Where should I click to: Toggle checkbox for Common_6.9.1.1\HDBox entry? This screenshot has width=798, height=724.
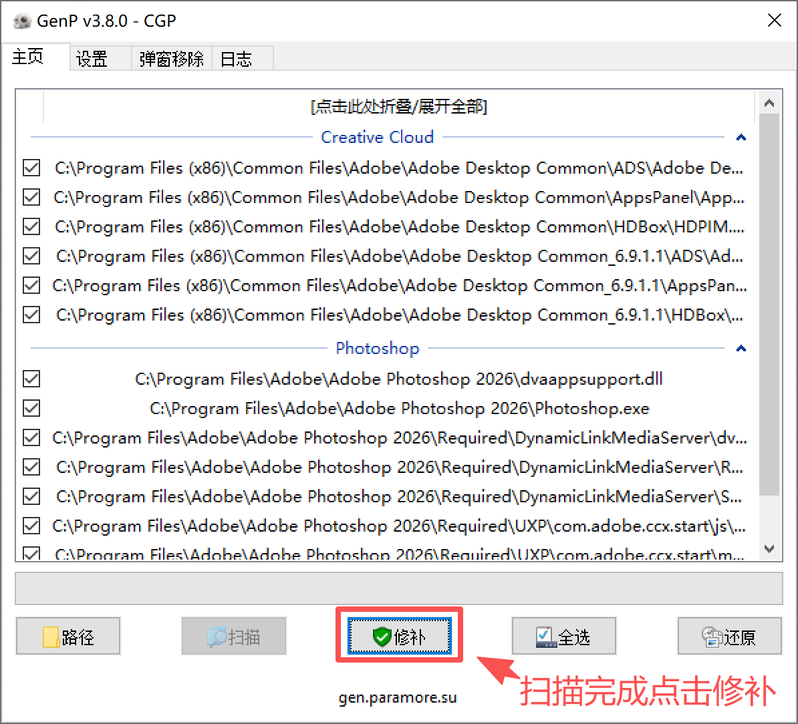pyautogui.click(x=31, y=315)
